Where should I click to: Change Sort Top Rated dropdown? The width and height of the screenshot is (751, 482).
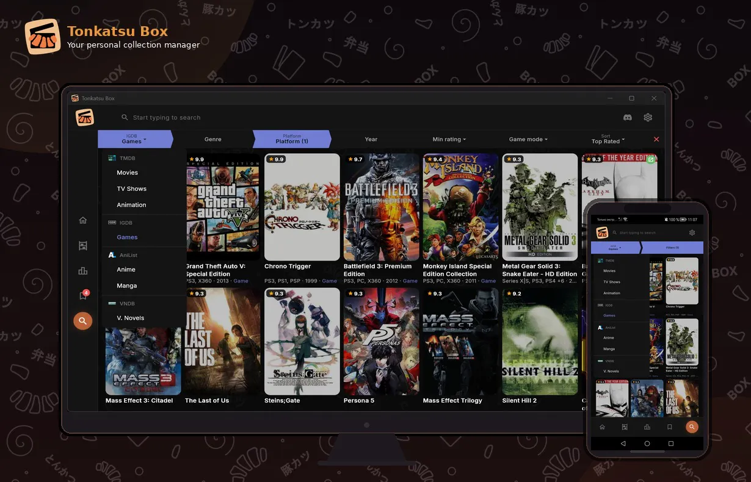point(608,139)
